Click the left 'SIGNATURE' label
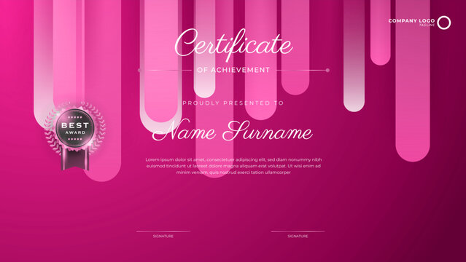This screenshot has width=466, height=262. (163, 237)
